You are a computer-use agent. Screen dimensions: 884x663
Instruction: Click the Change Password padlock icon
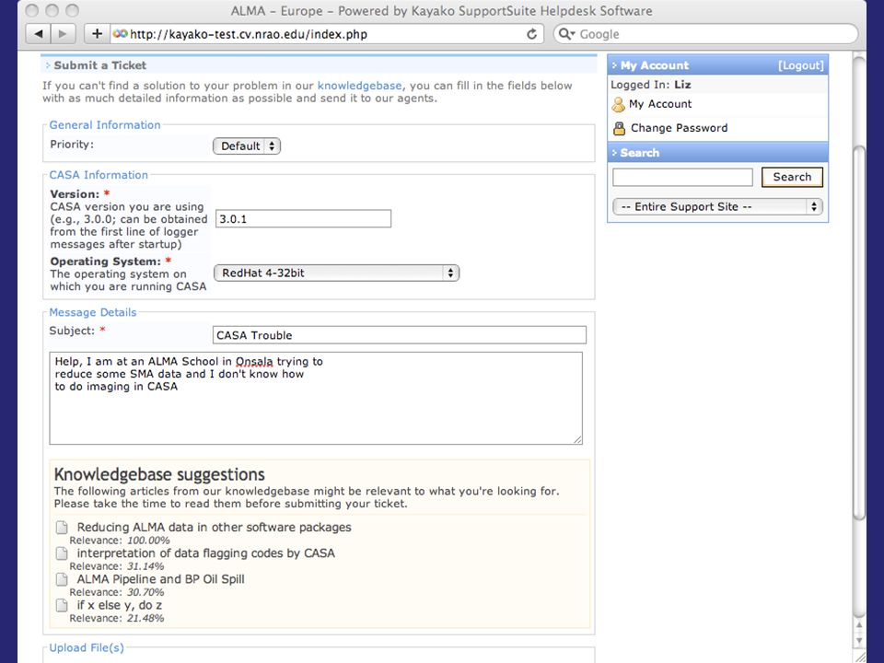(619, 129)
